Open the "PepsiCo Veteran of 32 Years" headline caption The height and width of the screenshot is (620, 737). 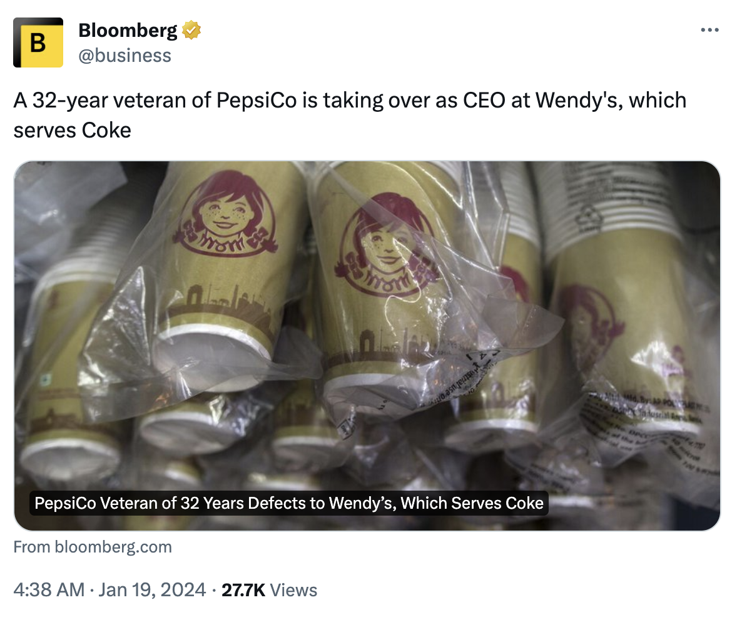coord(288,503)
